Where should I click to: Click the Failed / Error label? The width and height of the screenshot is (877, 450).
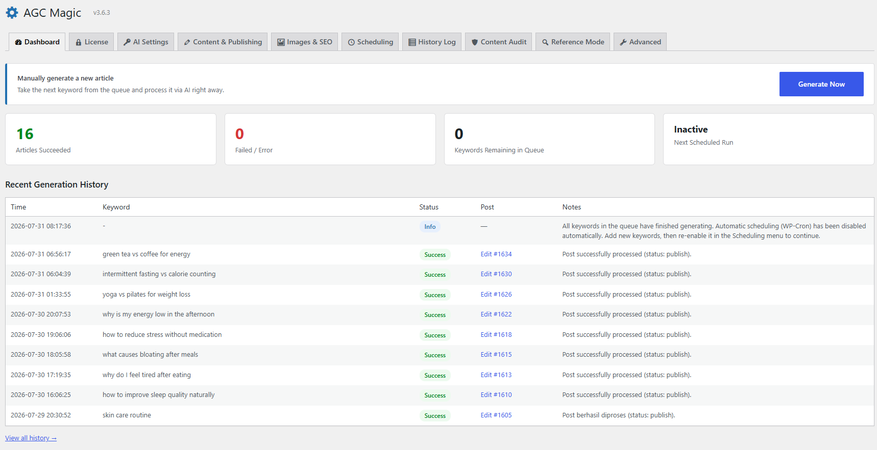(x=254, y=150)
